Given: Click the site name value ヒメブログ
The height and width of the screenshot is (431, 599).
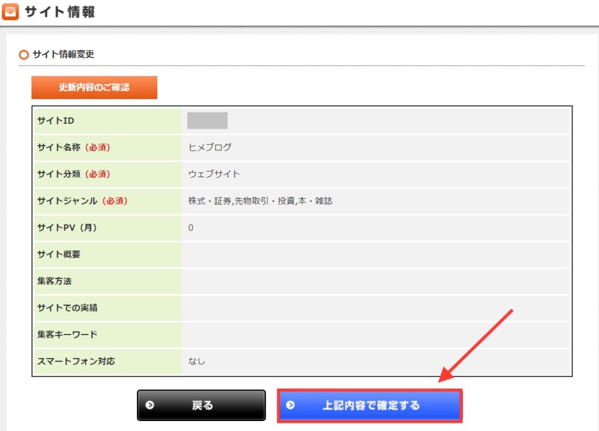Looking at the screenshot, I should pos(210,147).
